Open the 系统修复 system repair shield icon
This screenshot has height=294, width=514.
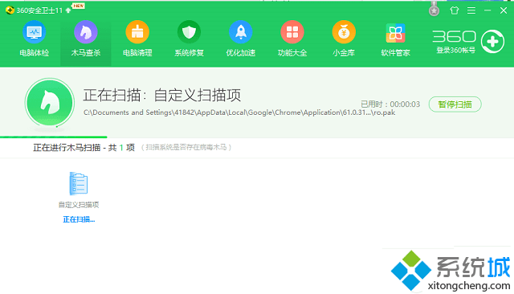tap(189, 32)
